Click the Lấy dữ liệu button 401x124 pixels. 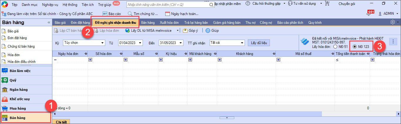pyautogui.click(x=258, y=43)
